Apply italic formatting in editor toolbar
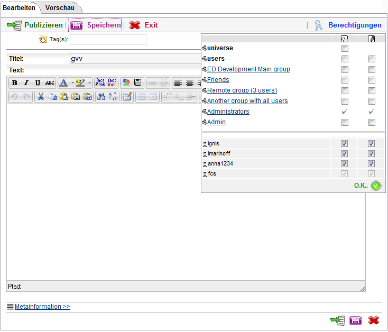Screen dimensions: 388x332 [x=26, y=83]
